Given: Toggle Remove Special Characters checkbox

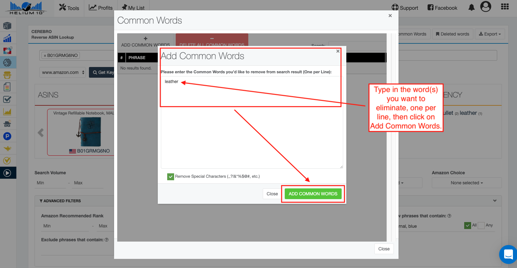Looking at the screenshot, I should pos(170,177).
